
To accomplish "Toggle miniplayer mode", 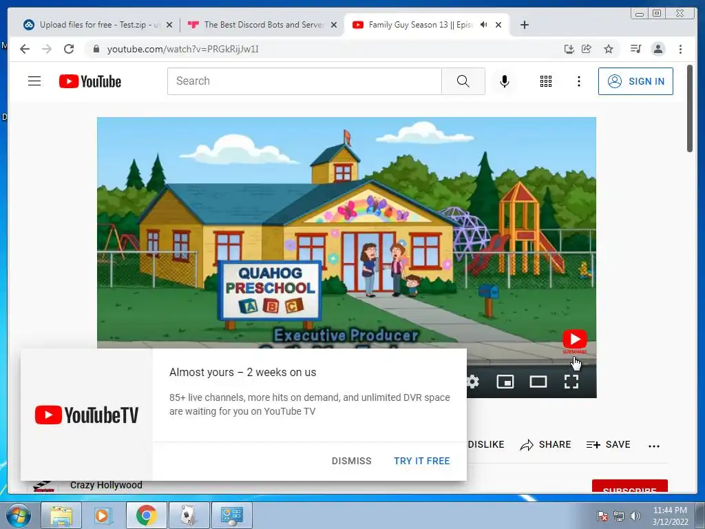I will pyautogui.click(x=505, y=382).
